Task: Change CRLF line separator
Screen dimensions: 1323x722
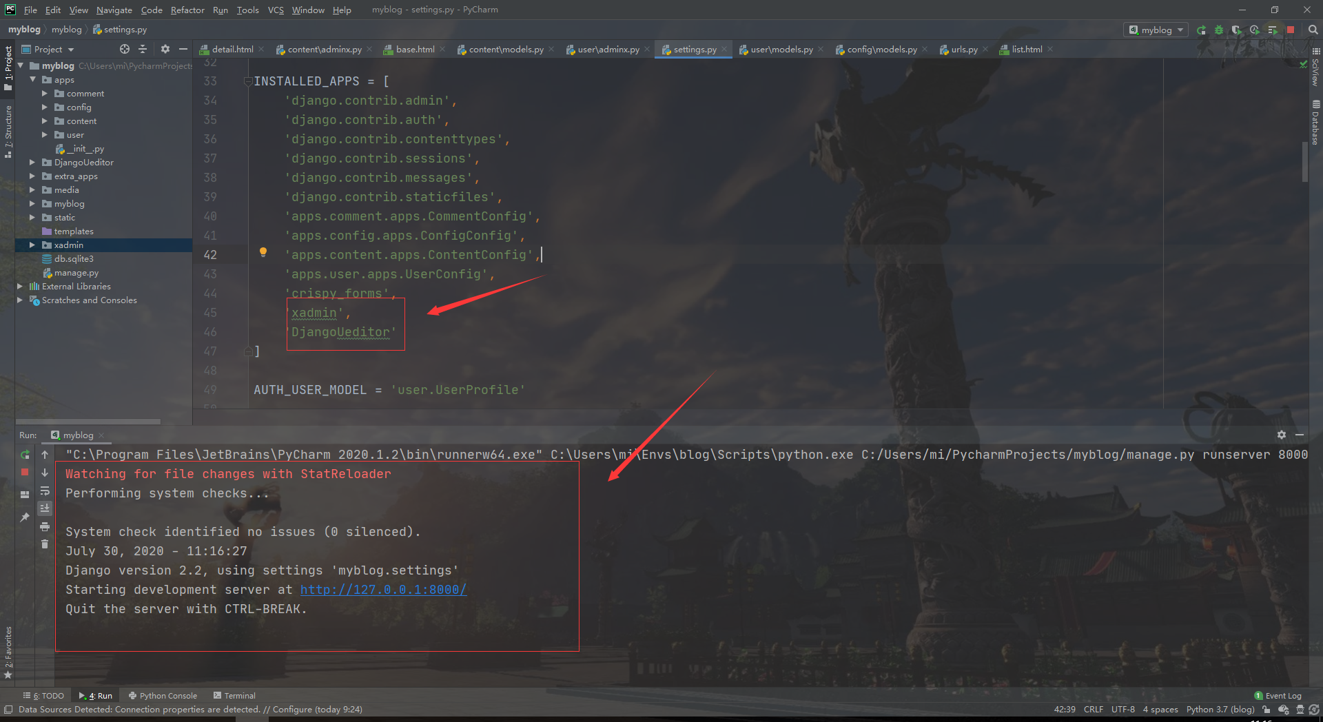Action: click(1093, 710)
